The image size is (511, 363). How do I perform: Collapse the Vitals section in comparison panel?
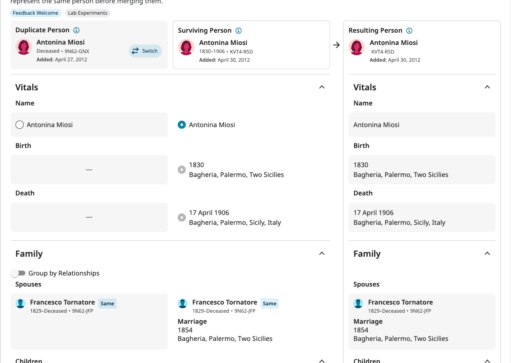(322, 87)
